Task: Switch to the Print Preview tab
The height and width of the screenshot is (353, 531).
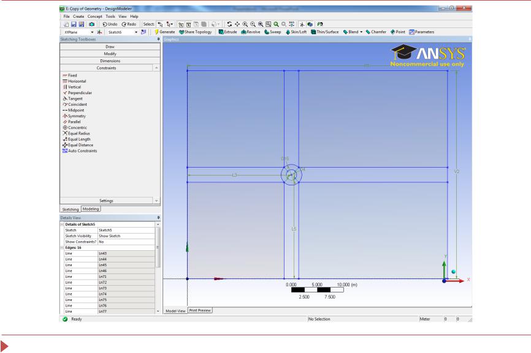Action: (x=200, y=310)
